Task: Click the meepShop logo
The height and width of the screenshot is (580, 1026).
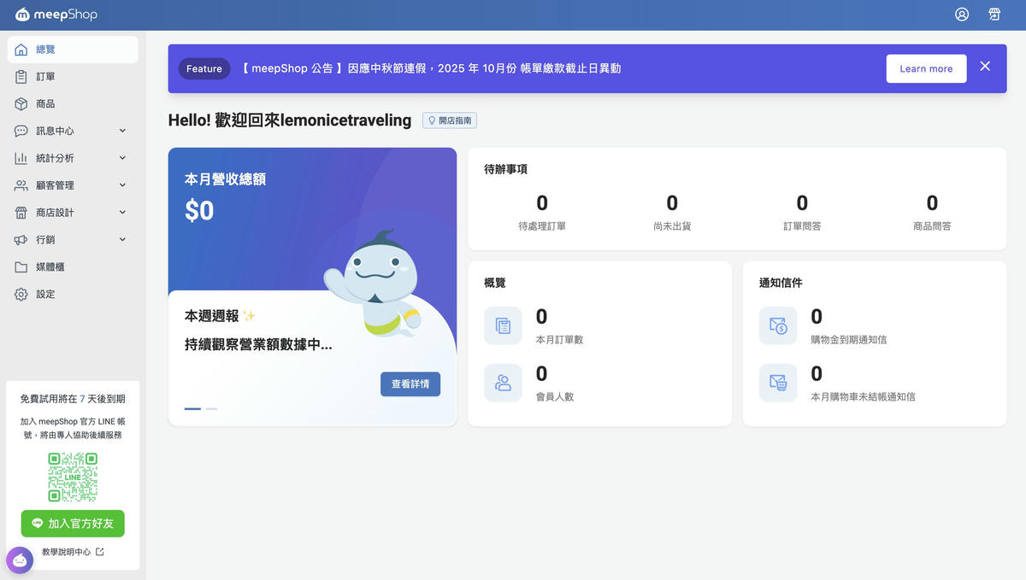Action: [x=56, y=15]
